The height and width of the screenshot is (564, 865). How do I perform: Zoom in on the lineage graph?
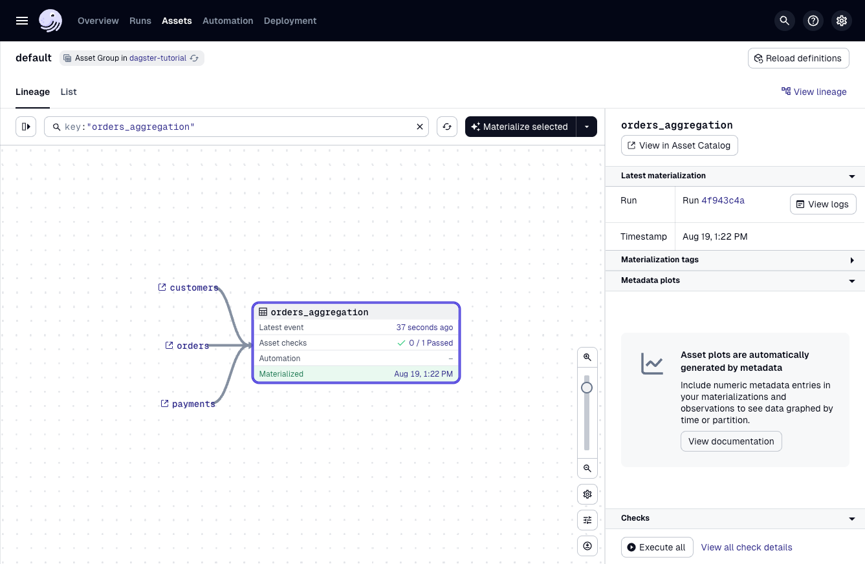coord(587,357)
